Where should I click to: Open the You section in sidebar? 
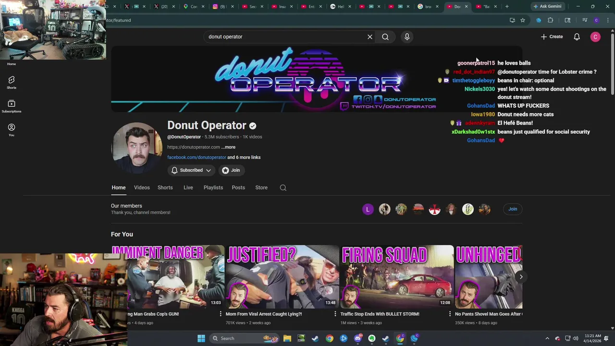[x=12, y=130]
